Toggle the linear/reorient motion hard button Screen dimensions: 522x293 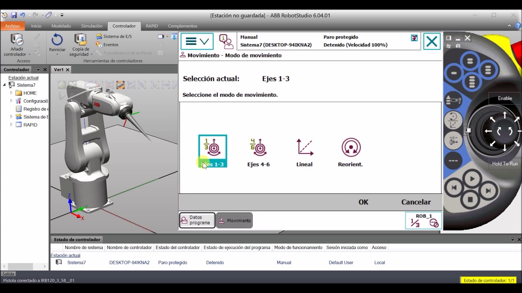point(453,120)
